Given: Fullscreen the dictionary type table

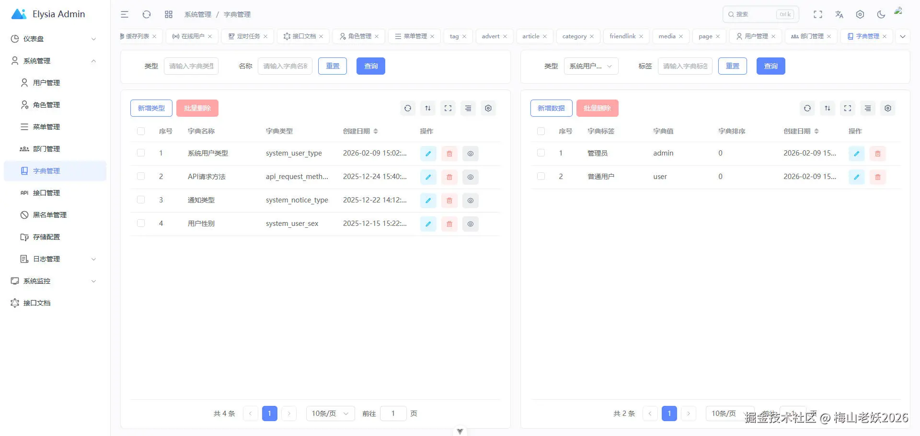Looking at the screenshot, I should (x=448, y=108).
